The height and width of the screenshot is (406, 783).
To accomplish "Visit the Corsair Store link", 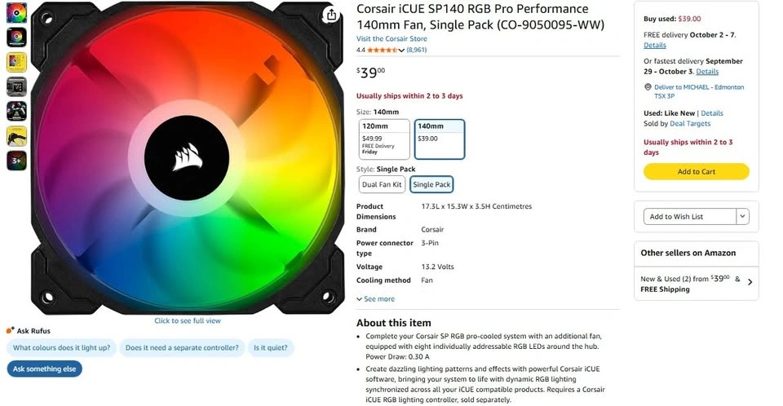I will coord(391,39).
